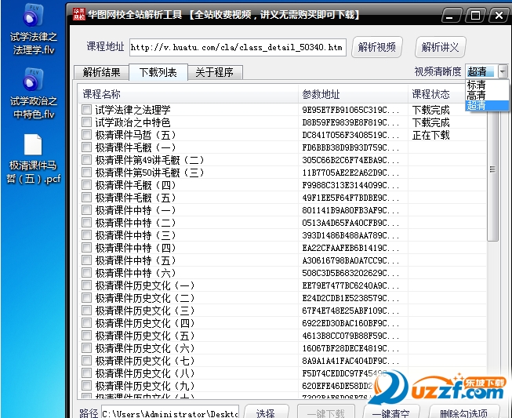Select 高清 in the quality dropdown list
This screenshot has height=418, width=512.
coord(476,95)
